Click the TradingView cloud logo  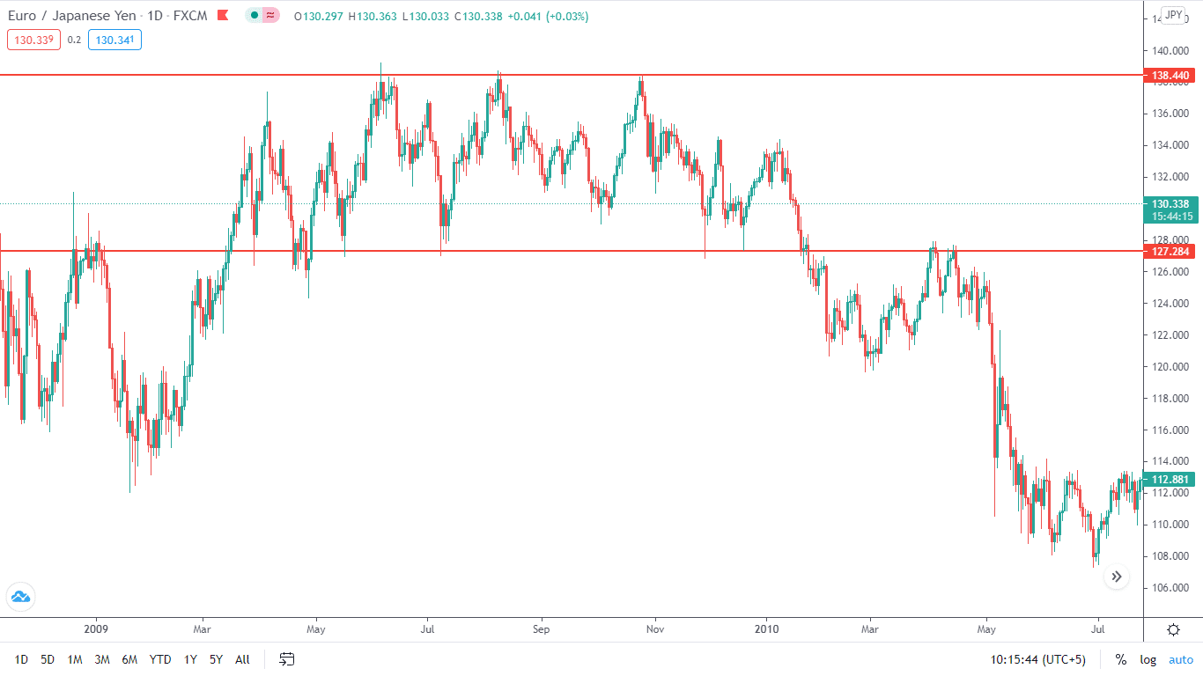pyautogui.click(x=19, y=597)
